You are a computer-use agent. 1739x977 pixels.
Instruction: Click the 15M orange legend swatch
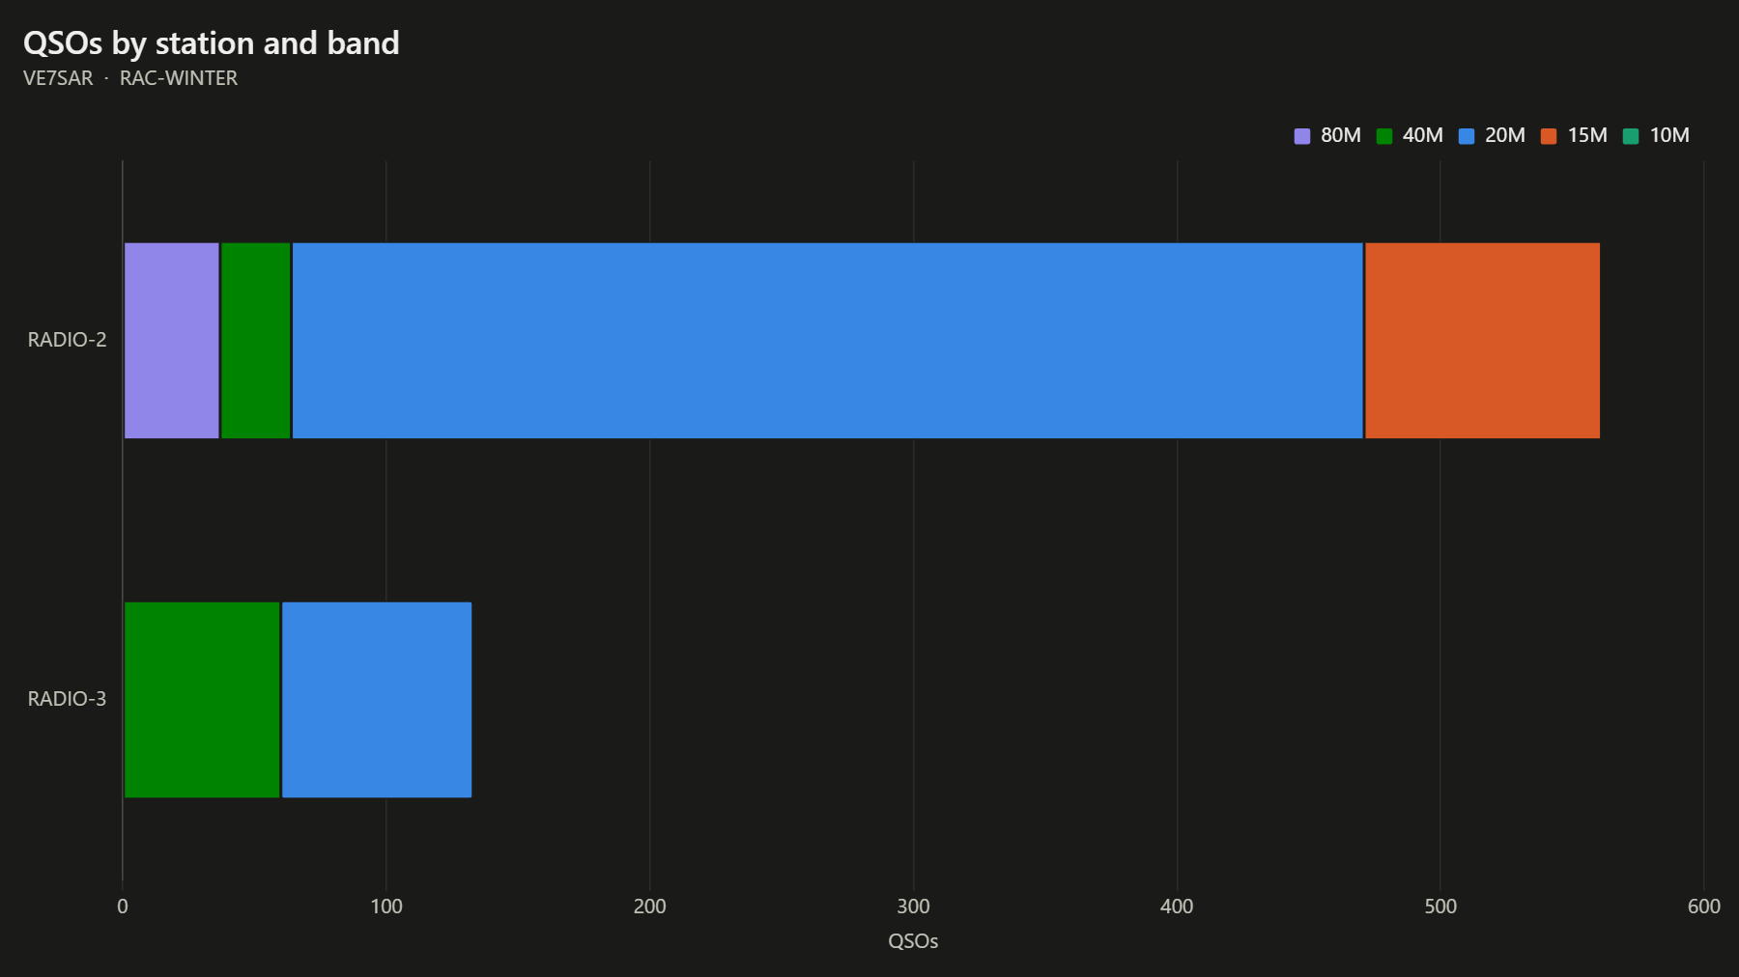pyautogui.click(x=1549, y=136)
